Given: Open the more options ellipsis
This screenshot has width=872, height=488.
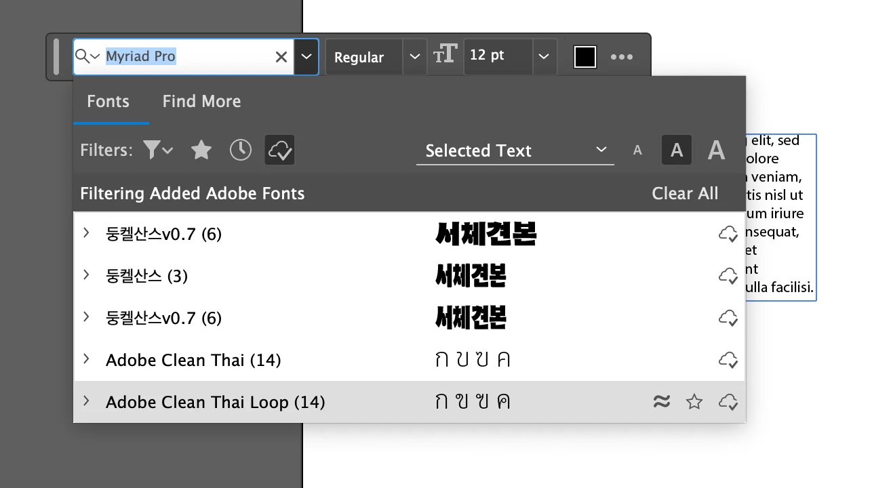Looking at the screenshot, I should click(622, 57).
